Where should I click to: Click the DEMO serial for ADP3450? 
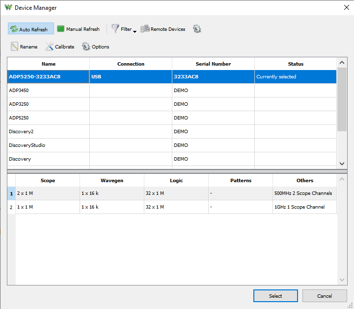(x=213, y=90)
